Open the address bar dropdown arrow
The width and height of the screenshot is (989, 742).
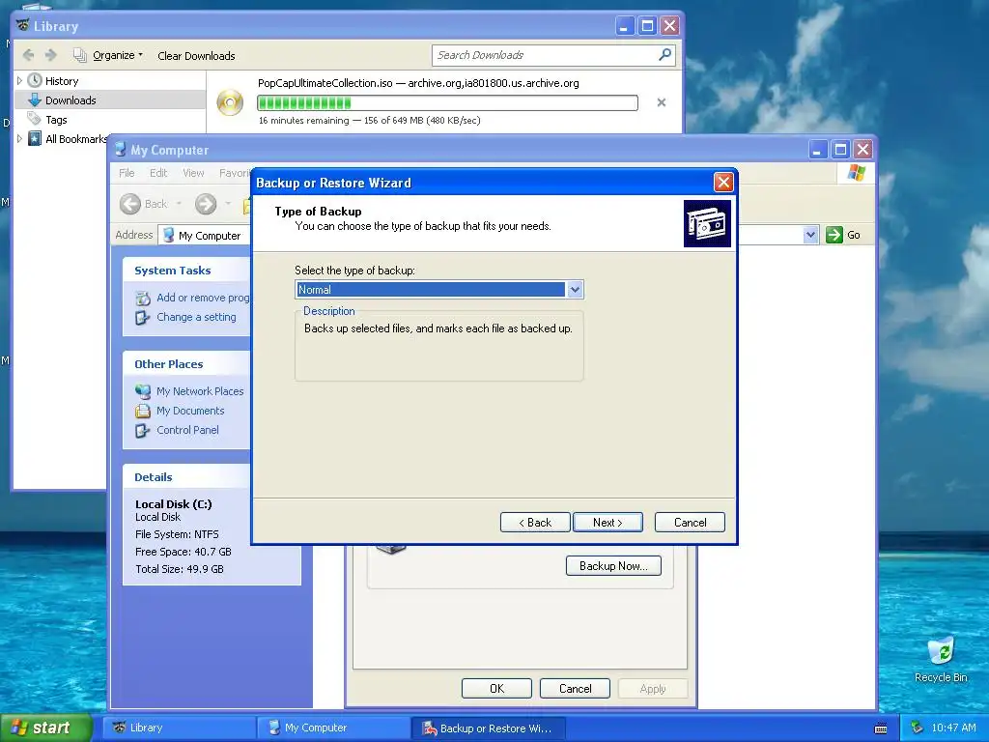coord(810,236)
